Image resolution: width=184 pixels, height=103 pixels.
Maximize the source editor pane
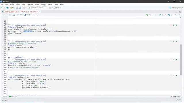pyautogui.click(x=180, y=12)
